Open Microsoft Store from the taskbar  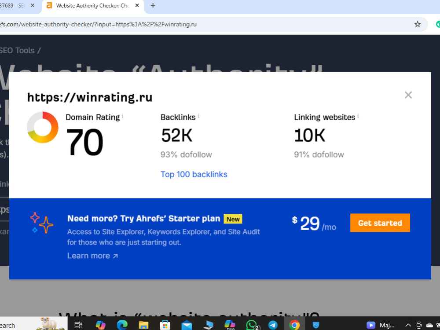coord(165,325)
